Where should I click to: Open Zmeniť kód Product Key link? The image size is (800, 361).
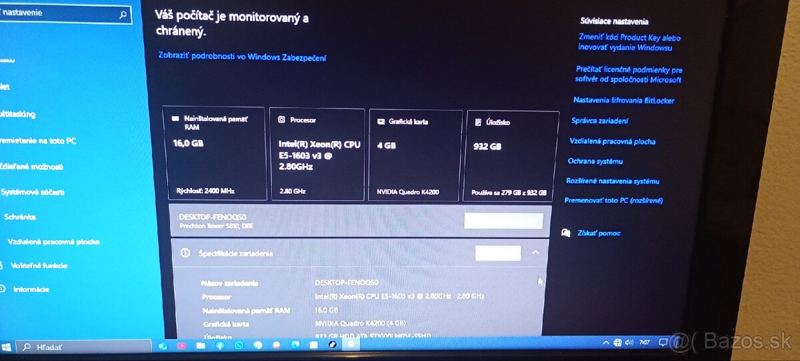[629, 43]
